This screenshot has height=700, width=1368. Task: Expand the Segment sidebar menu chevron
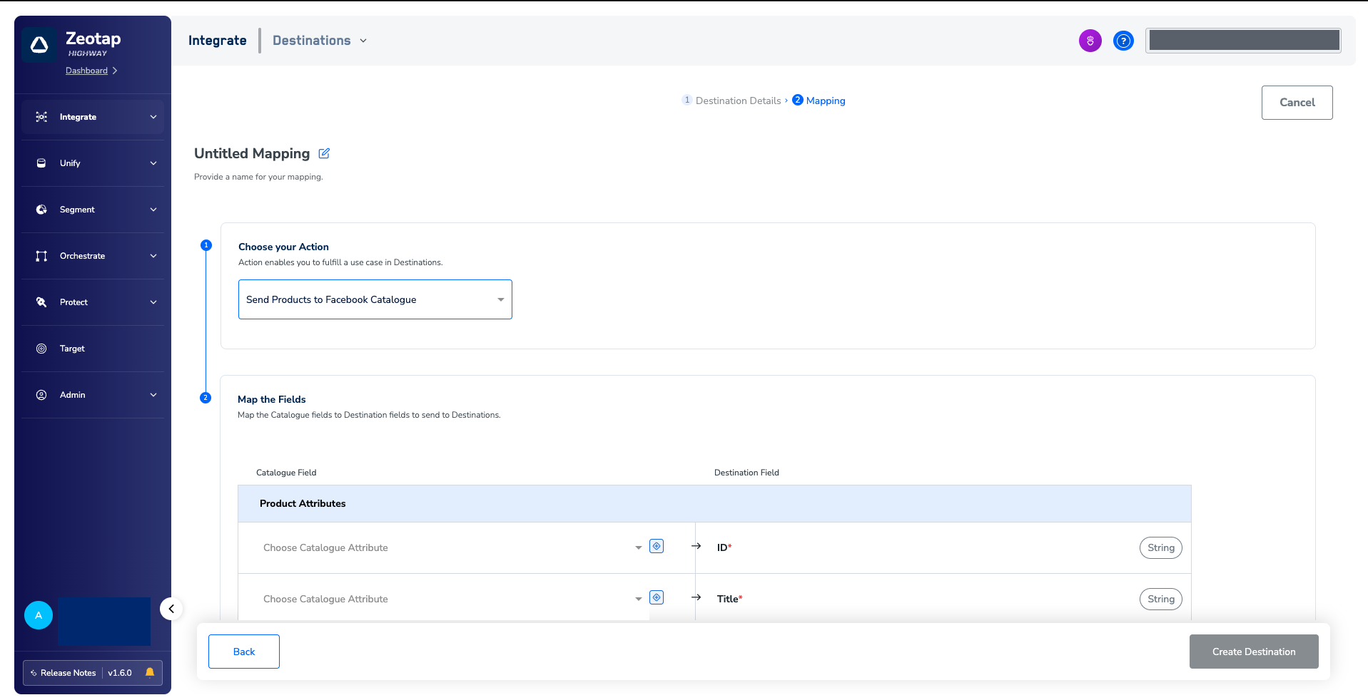click(153, 210)
